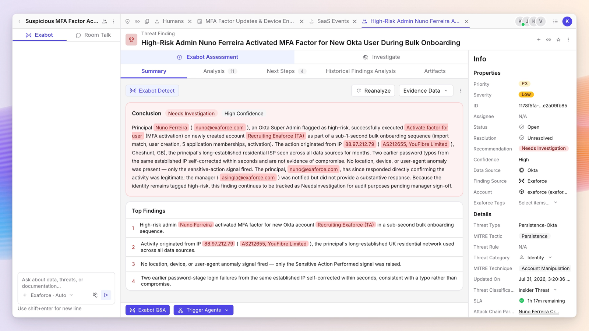Click the Needs Investigation conclusion badge
The width and height of the screenshot is (589, 331).
point(191,114)
